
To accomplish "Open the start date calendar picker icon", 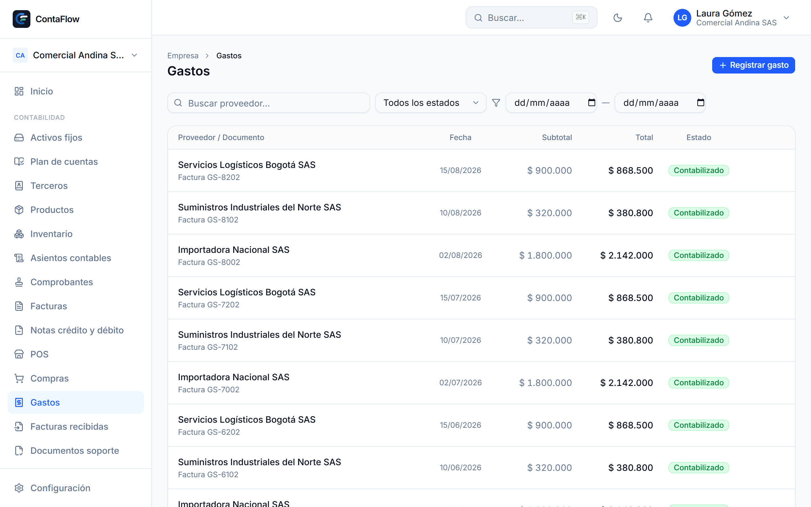I will (x=591, y=103).
